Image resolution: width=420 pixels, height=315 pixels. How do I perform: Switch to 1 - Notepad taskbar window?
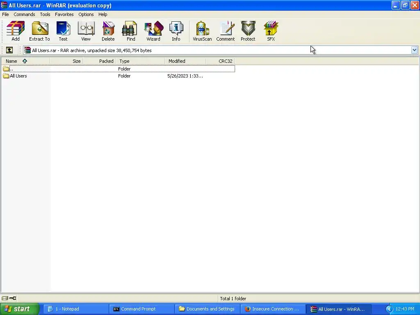76,309
